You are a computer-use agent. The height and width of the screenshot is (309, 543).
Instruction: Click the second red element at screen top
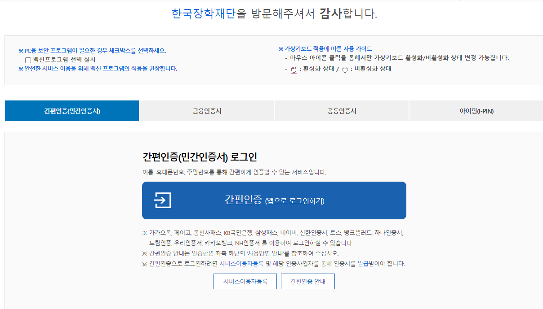click(x=47, y=2)
